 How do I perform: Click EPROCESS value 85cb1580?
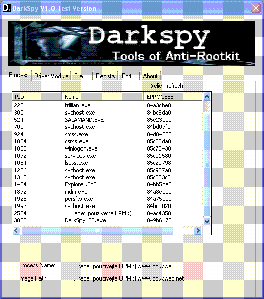pyautogui.click(x=159, y=156)
